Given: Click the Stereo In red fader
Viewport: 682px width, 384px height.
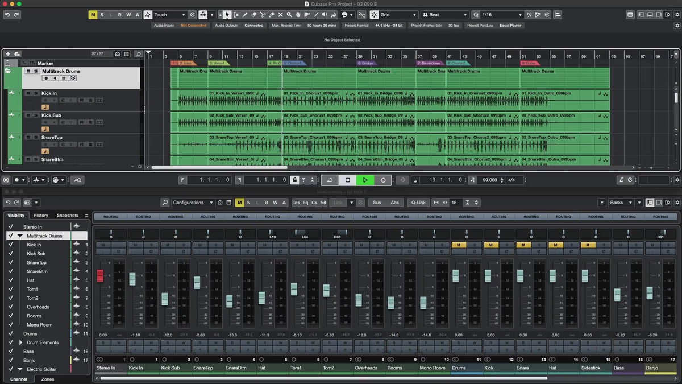Looking at the screenshot, I should click(x=101, y=276).
